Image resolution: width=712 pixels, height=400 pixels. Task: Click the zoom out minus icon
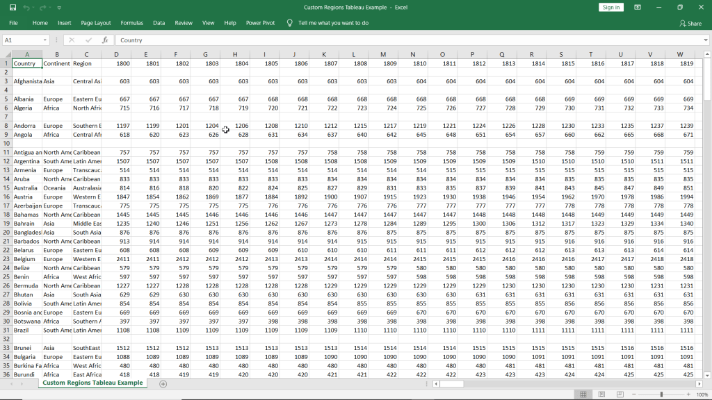click(635, 394)
